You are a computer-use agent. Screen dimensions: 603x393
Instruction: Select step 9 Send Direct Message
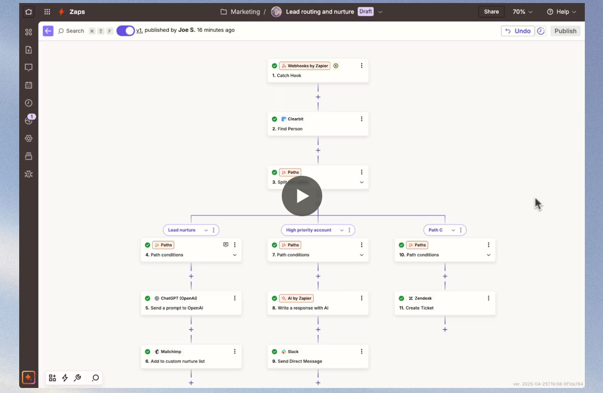coord(318,357)
